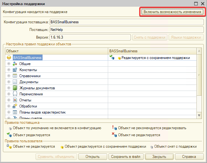Click the Отчеты chart icon
The height and width of the screenshot is (163, 207).
[15, 100]
